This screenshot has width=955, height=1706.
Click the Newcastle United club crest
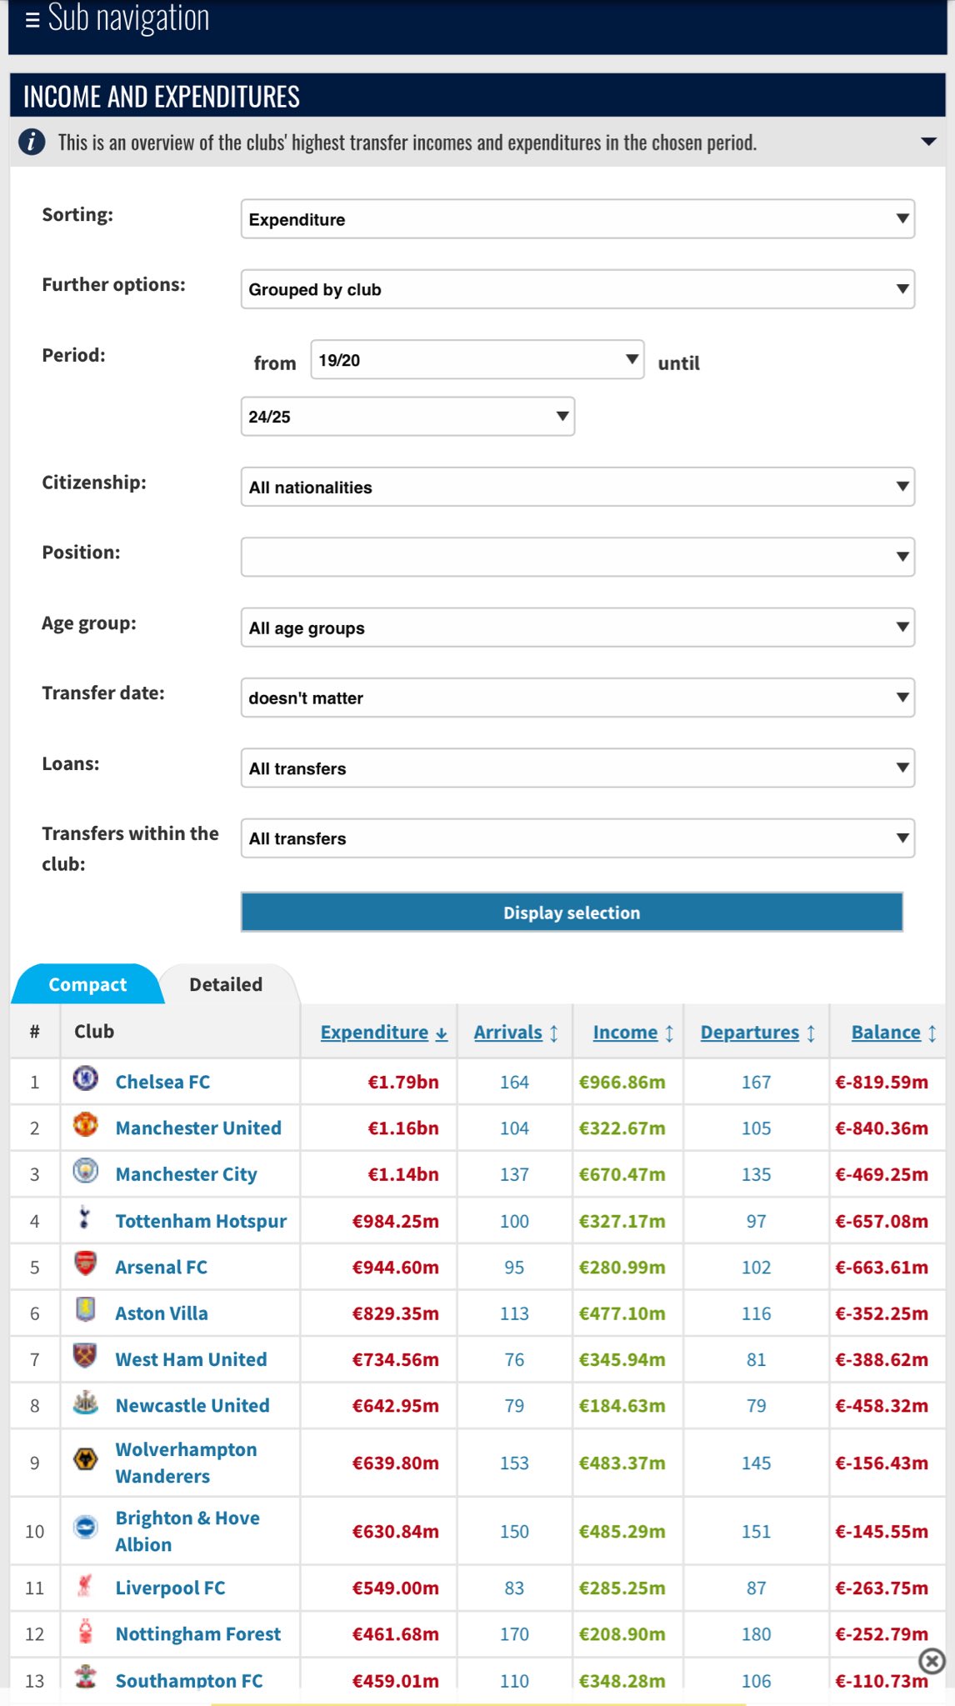coord(85,1402)
